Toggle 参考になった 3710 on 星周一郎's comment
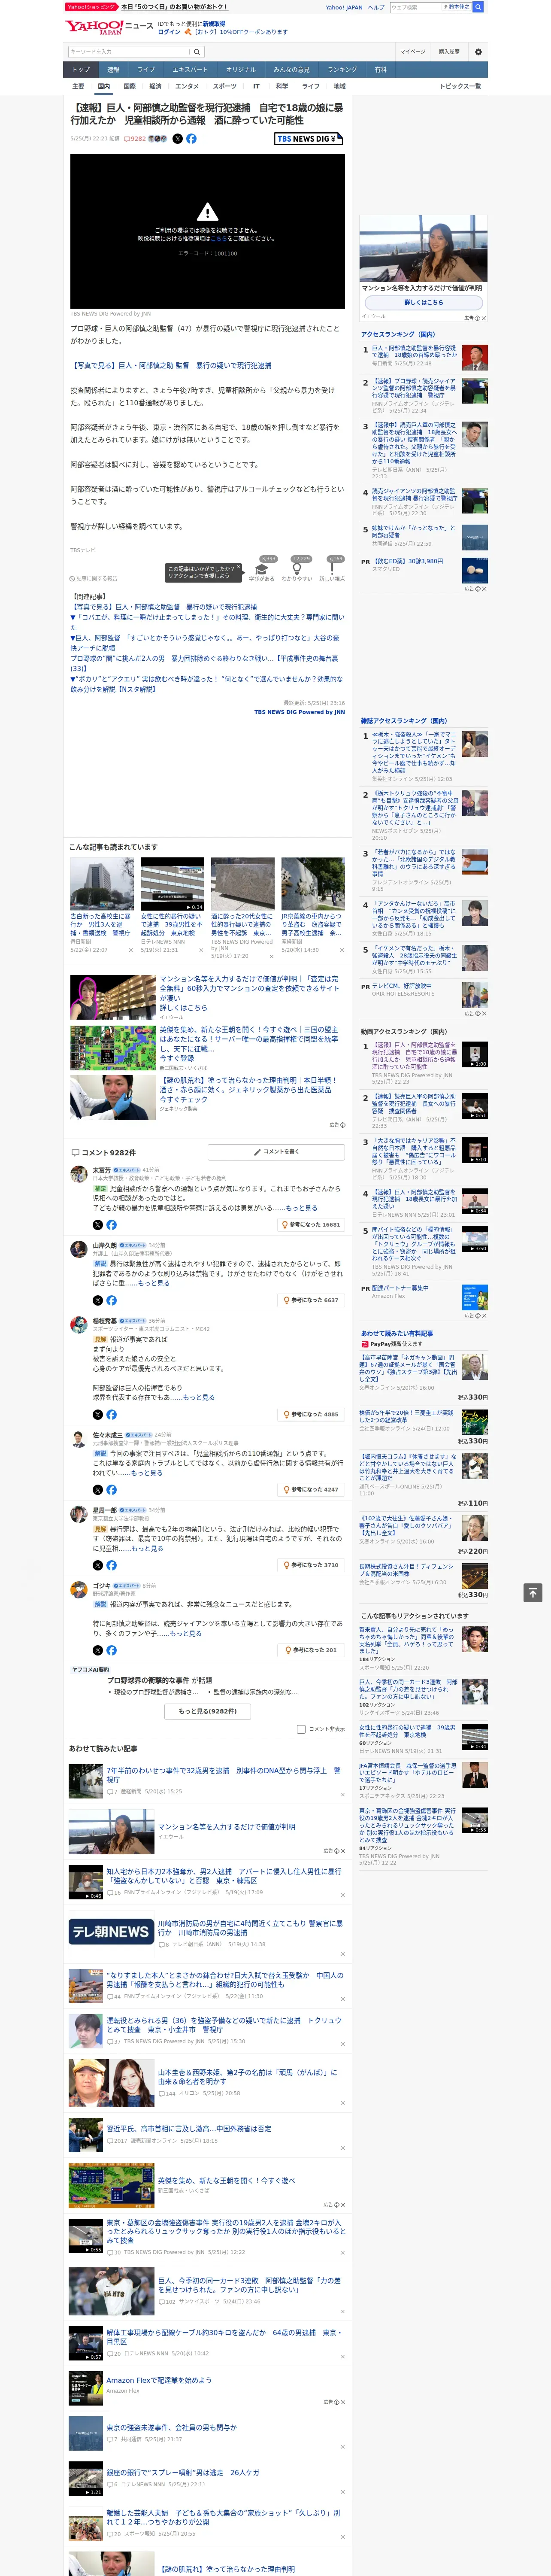 [x=311, y=1565]
